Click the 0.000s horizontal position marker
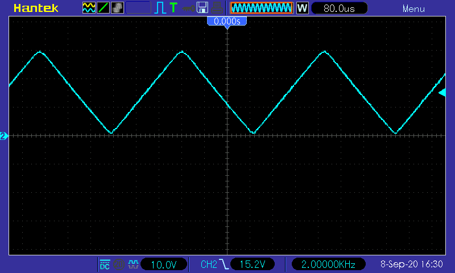This screenshot has width=455, height=273. click(x=227, y=22)
